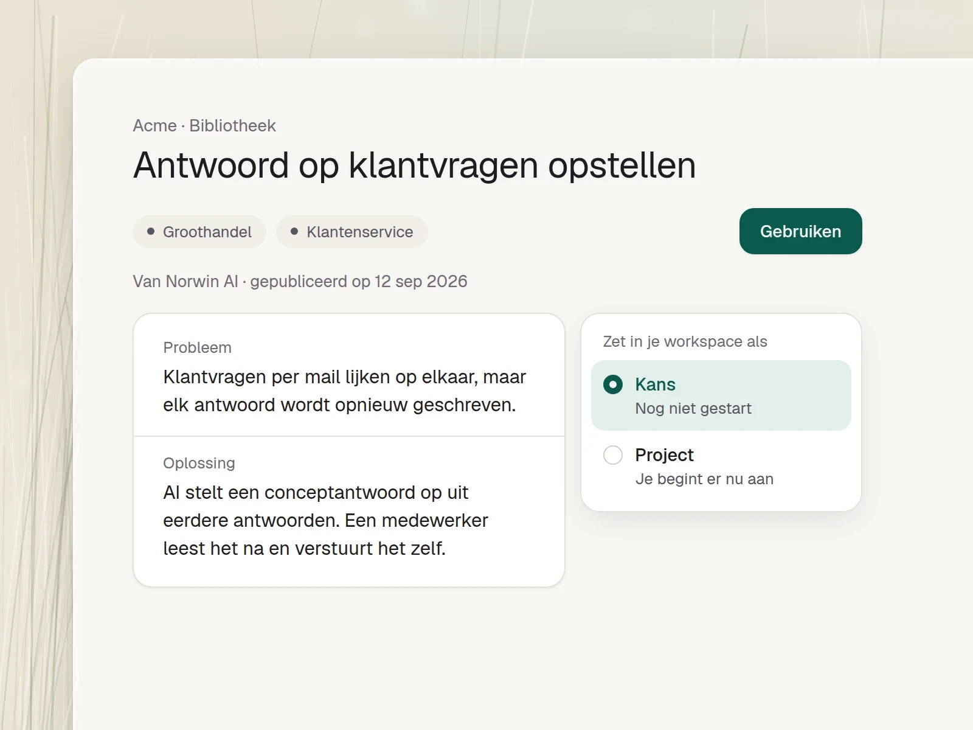The image size is (973, 730).
Task: Click the 'Probleem' section label
Action: [x=197, y=347]
